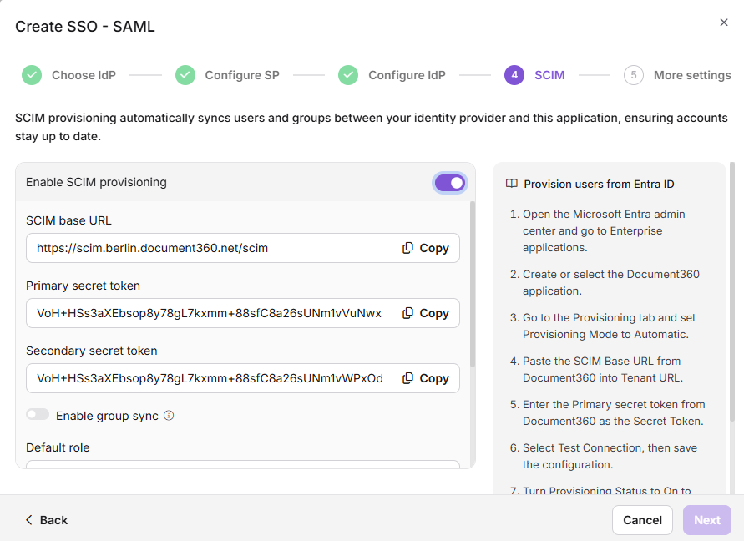Click in the Secondary secret token field

click(x=210, y=378)
